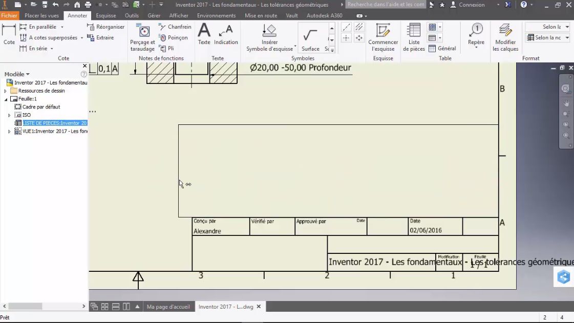This screenshot has width=574, height=323.
Task: Click the help question mark icon
Action: pos(523,5)
